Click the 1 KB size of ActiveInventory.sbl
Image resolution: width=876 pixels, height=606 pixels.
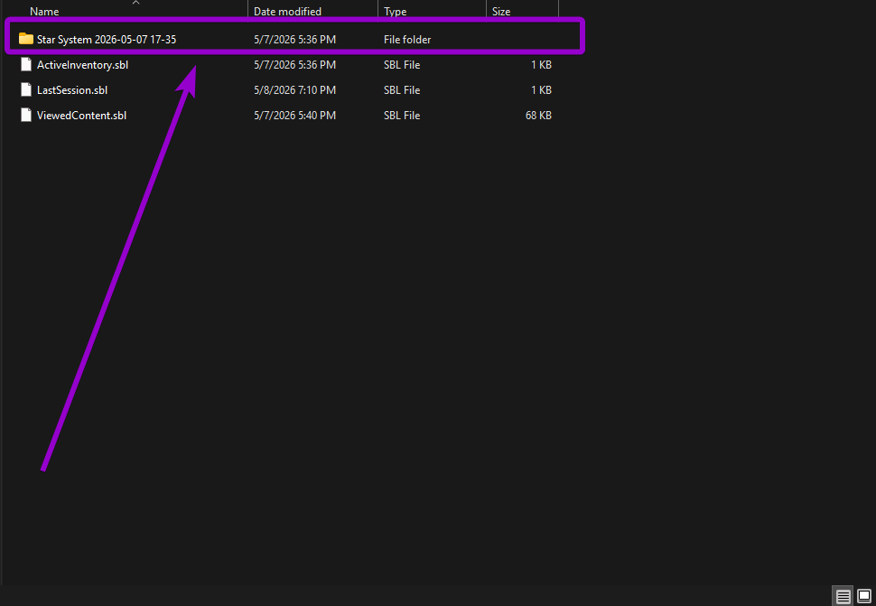pos(541,65)
